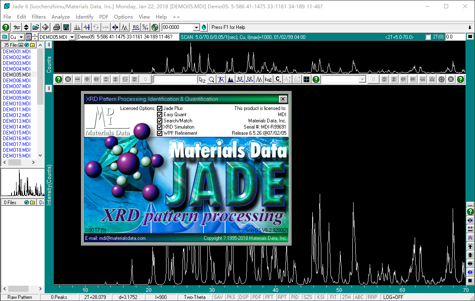Open the Cu anode dropdown
This screenshot has width=475, height=301.
tap(21, 37)
